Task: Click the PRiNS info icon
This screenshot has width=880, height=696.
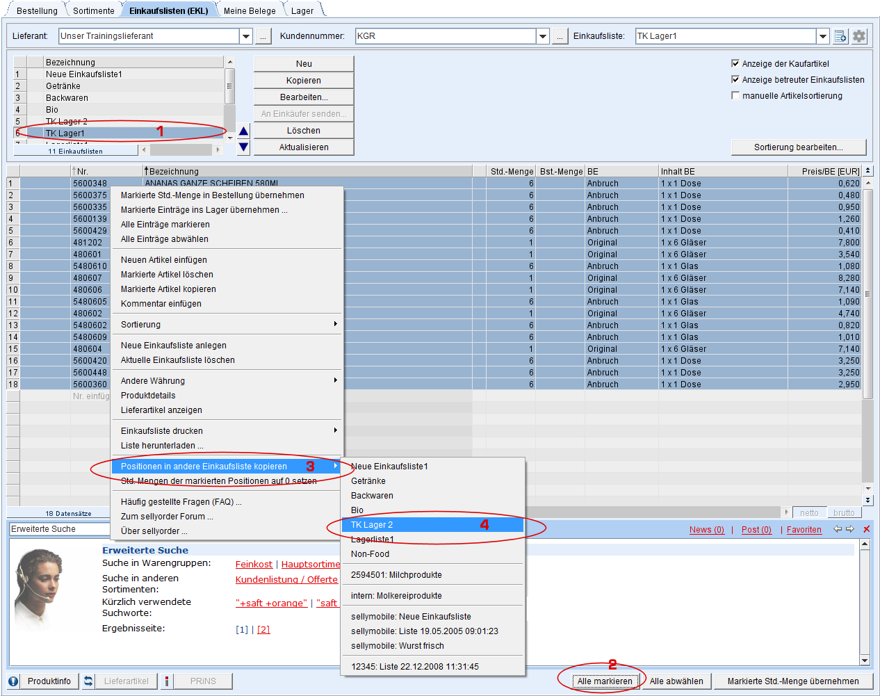Action: tap(167, 681)
